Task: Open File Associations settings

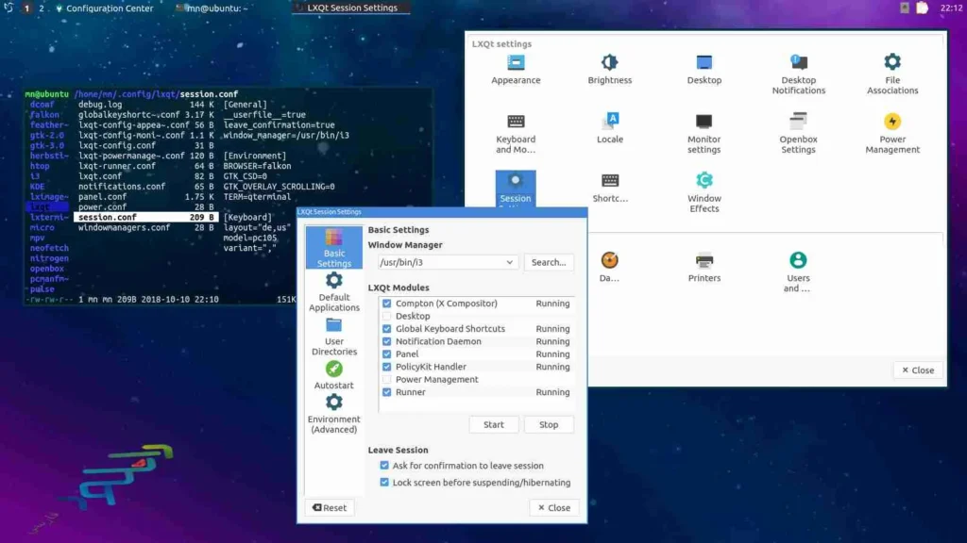Action: click(892, 74)
